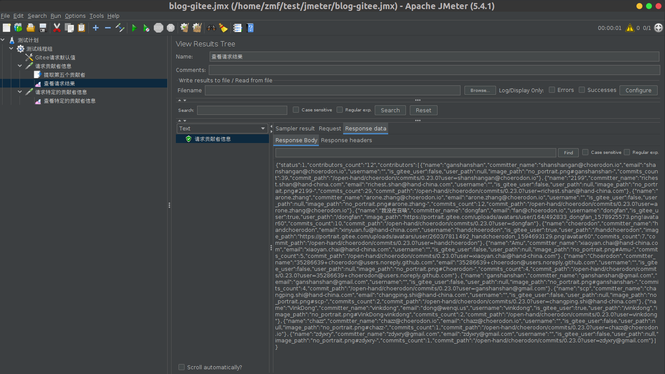Click the Search button
665x374 pixels.
pos(390,110)
